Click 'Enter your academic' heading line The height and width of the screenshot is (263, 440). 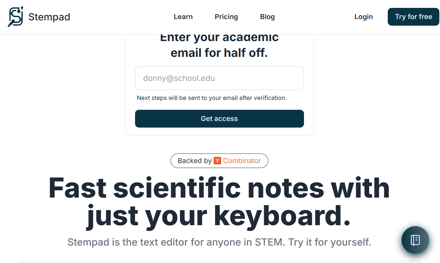coord(219,38)
